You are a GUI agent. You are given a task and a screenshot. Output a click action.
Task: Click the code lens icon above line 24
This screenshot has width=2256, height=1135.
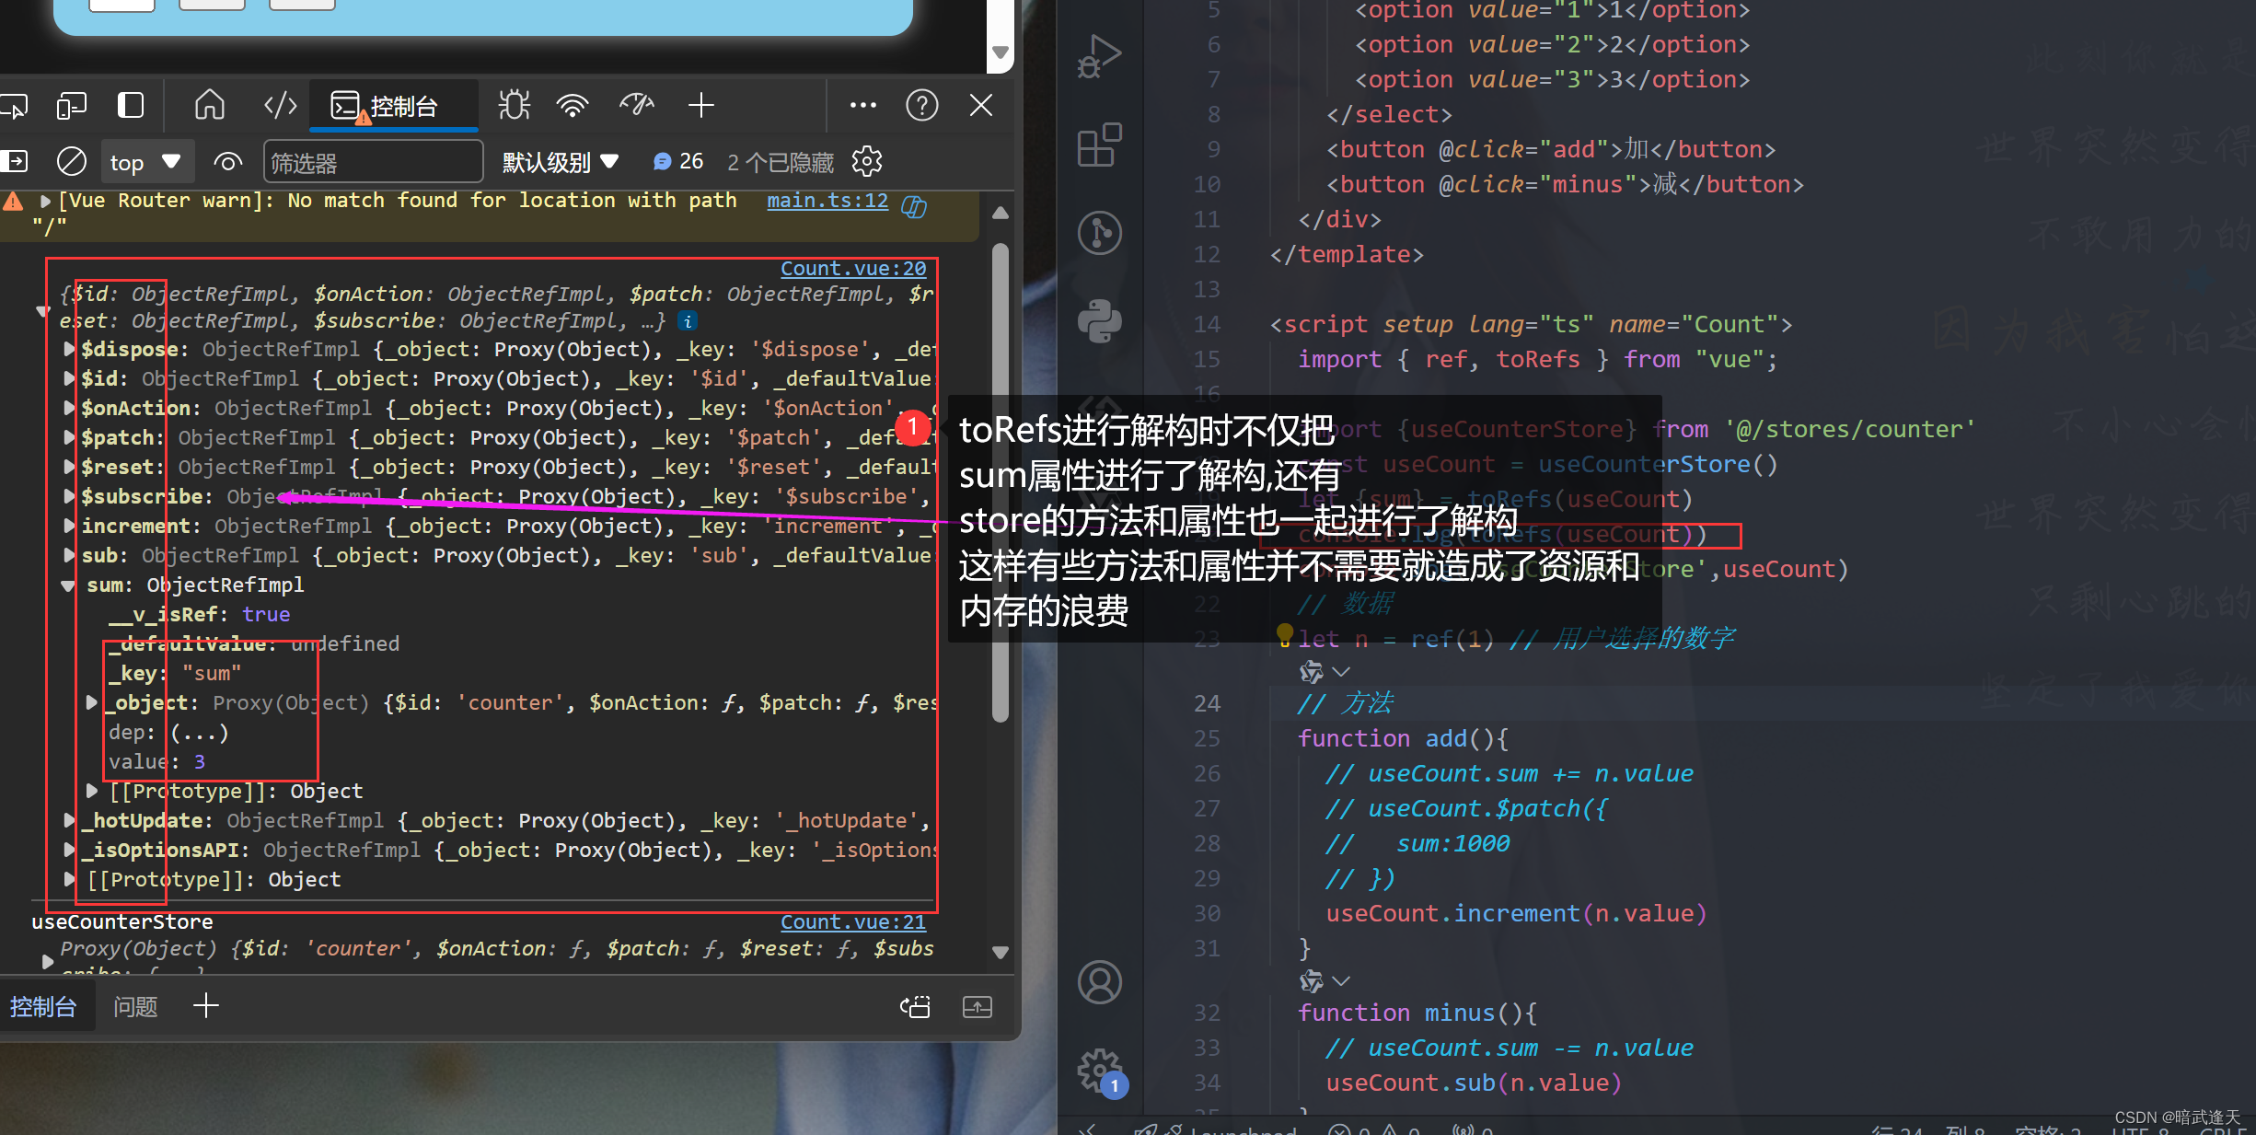pyautogui.click(x=1311, y=672)
